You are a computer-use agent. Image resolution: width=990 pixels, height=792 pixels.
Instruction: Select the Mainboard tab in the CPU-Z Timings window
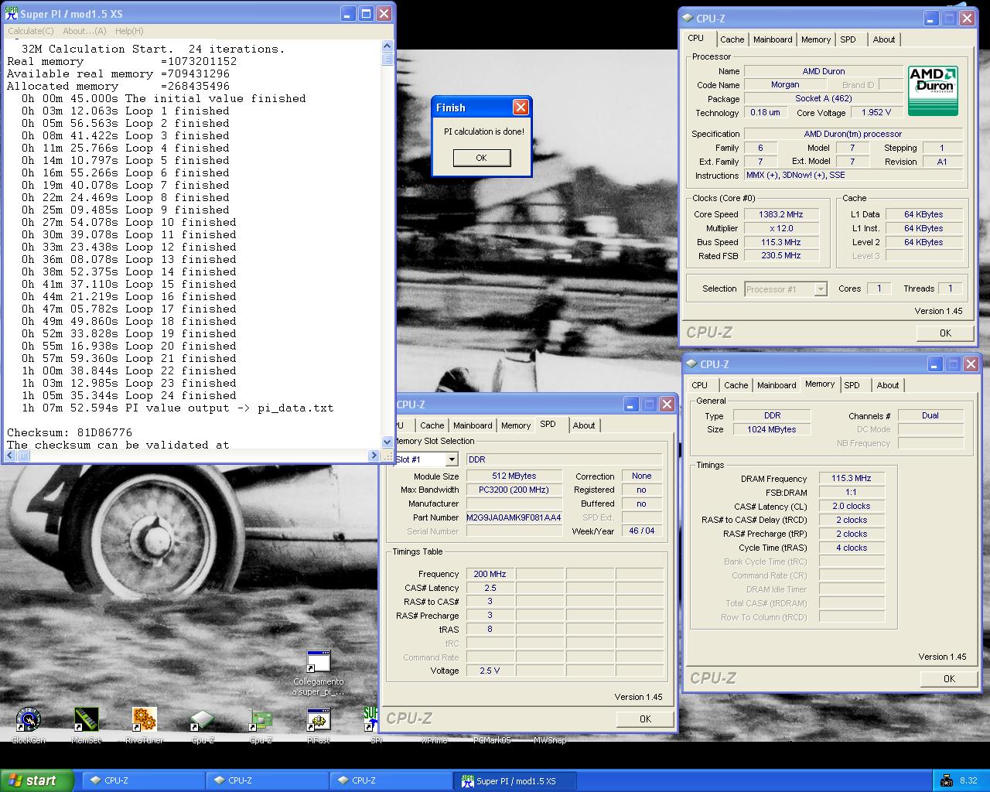click(777, 385)
